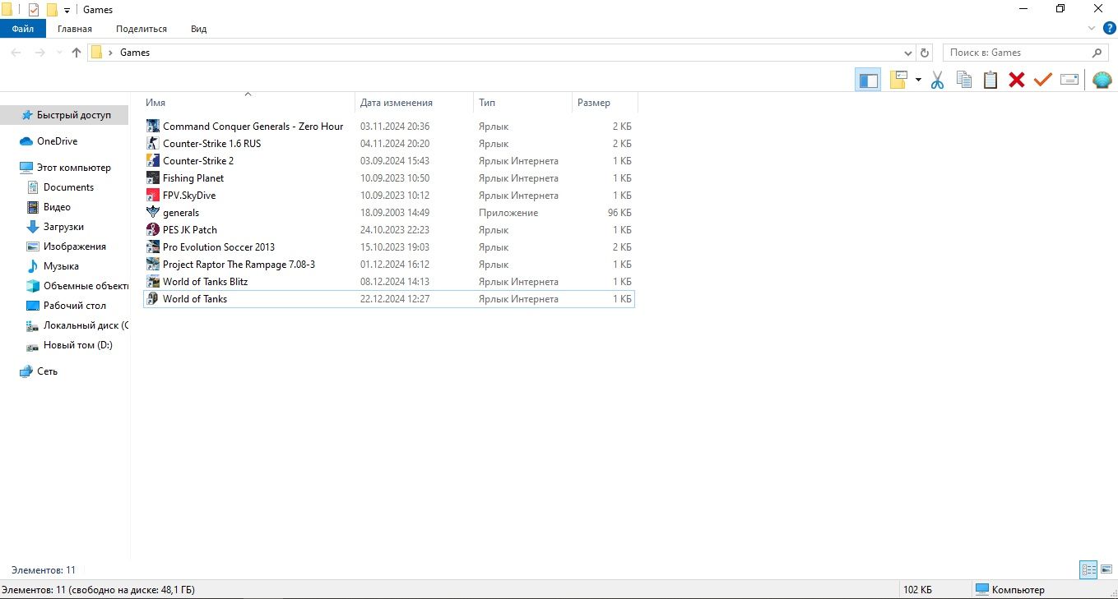Click the New folder icon in title bar
The image size is (1118, 599).
52,10
